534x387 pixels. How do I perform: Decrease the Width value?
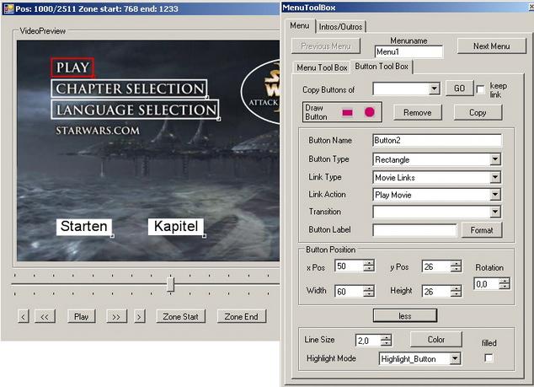368,294
